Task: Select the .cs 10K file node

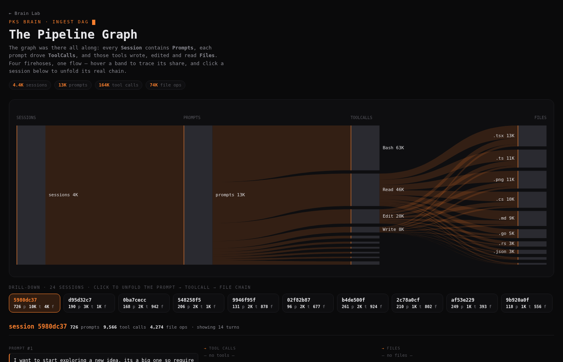Action: point(532,200)
